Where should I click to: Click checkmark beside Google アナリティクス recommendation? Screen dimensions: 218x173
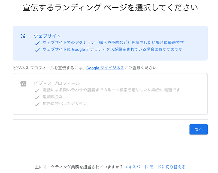click(37, 50)
